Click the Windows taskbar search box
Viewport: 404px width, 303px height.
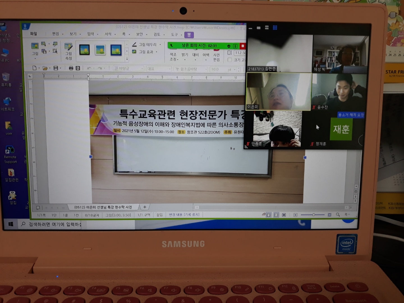tap(53, 224)
